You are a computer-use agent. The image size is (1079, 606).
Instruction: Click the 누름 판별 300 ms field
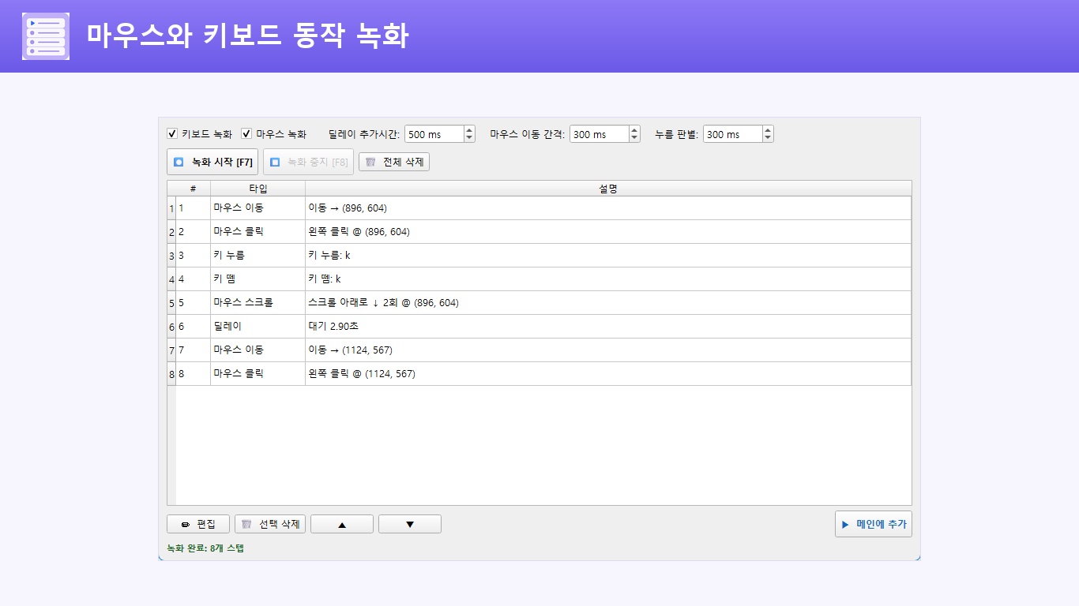732,134
